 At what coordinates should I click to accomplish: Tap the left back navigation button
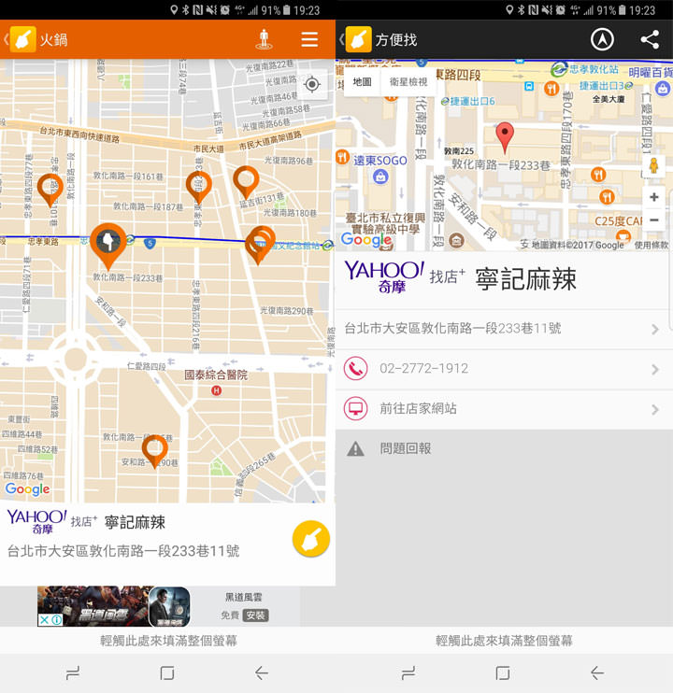(x=262, y=673)
